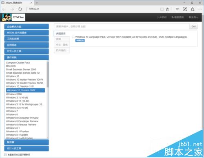The image size is (204, 158).
Task: Select MS-DOS in the OS list
Action: (x=11, y=66)
